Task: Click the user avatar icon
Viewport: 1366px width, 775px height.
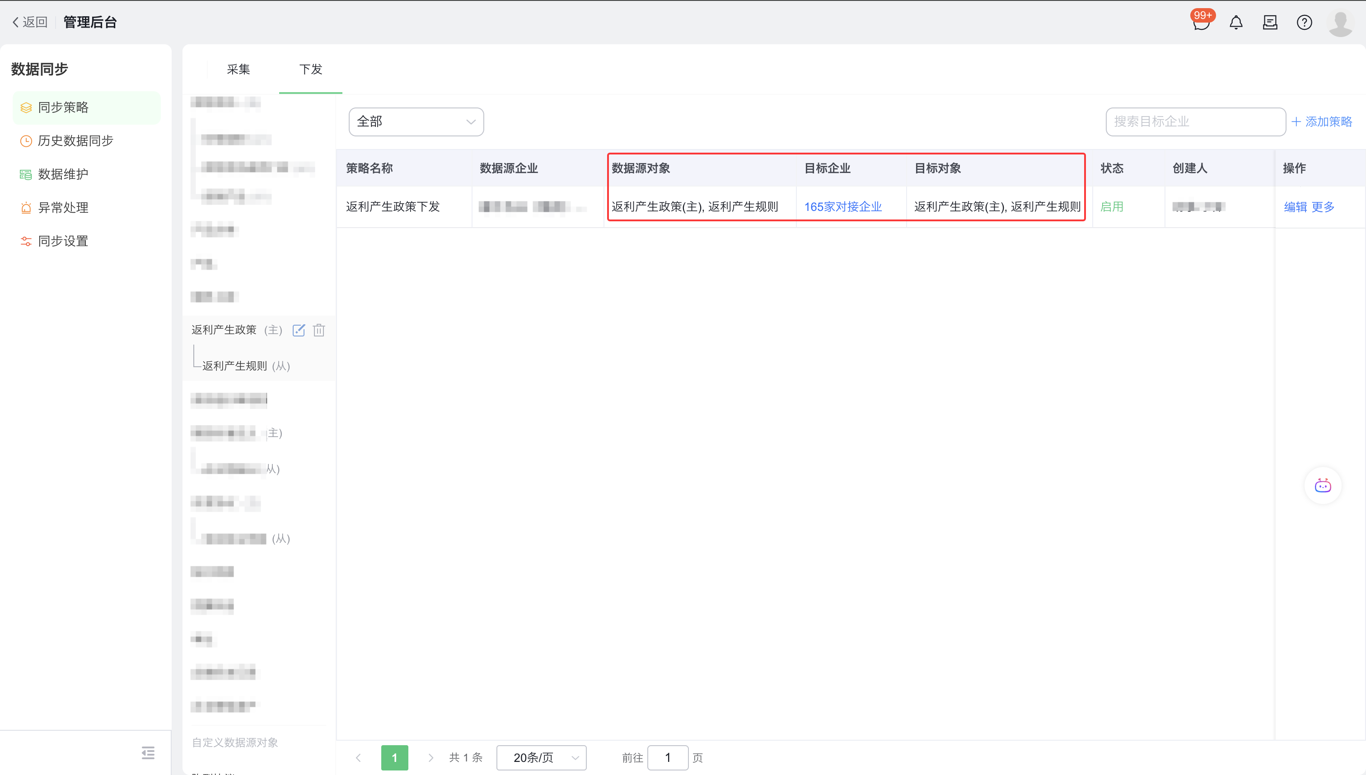Action: click(1340, 23)
